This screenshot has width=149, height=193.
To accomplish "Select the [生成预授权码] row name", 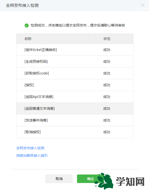I will (36, 62).
